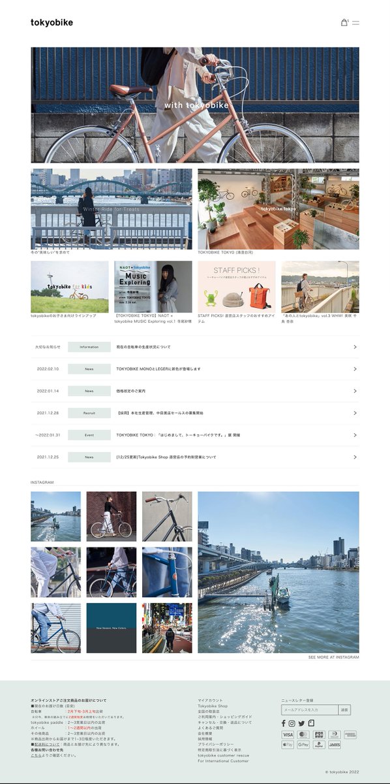Screen dimensions: 390x784
Task: Open the NAOT Music Exploring card
Action: 153,287
